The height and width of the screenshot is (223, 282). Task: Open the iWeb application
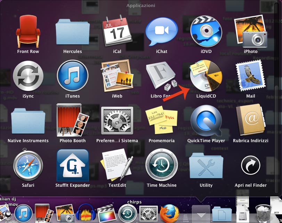[x=117, y=76]
